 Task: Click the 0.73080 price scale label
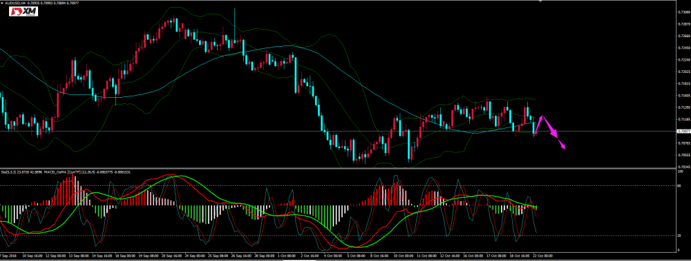[684, 12]
